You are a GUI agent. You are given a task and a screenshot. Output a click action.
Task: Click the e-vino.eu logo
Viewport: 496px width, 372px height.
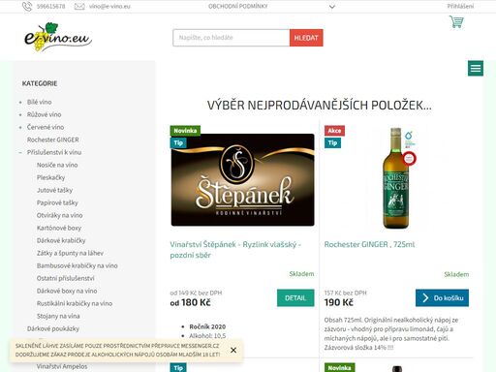58,37
